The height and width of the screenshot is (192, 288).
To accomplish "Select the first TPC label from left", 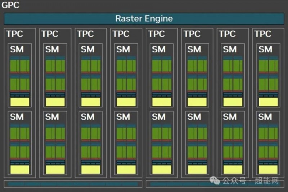I will (14, 34).
